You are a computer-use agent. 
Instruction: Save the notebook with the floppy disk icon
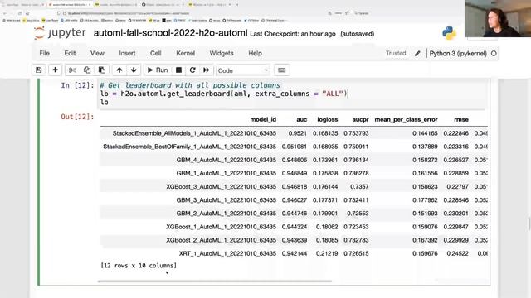click(x=39, y=70)
